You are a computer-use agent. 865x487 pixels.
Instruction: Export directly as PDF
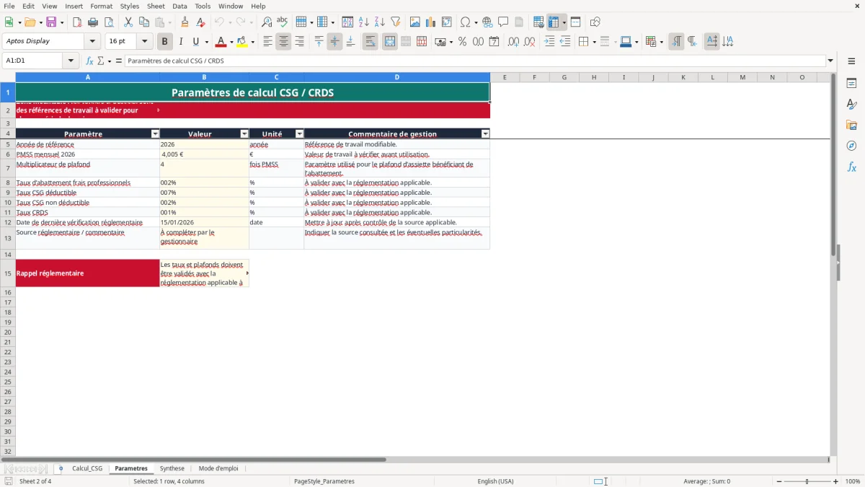[77, 22]
